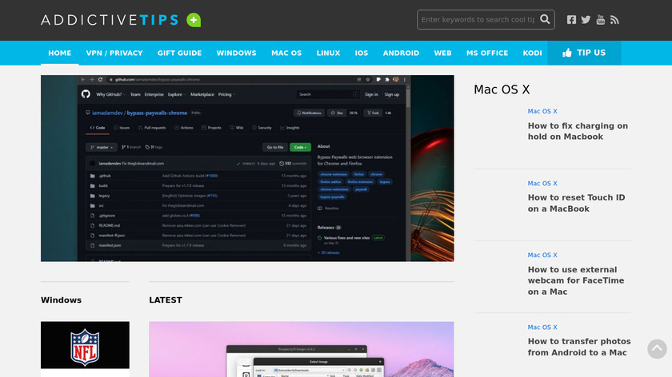Screen dimensions: 672x377
Task: Click the 'Mac OS X' sidebar heading
Action: [502, 89]
